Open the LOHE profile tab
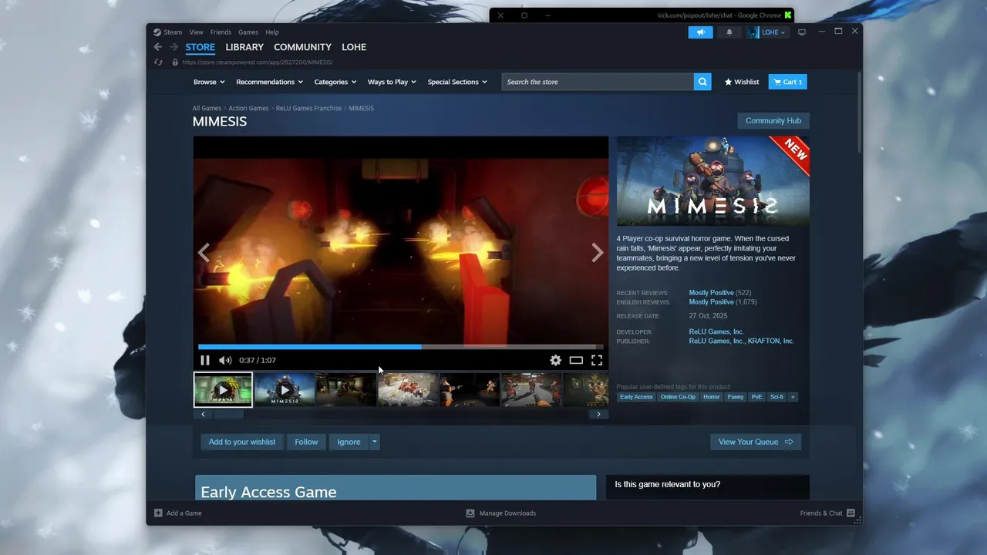The image size is (987, 555). click(x=354, y=47)
